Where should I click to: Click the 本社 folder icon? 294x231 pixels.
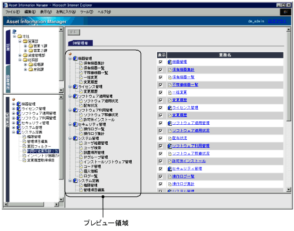(20, 36)
